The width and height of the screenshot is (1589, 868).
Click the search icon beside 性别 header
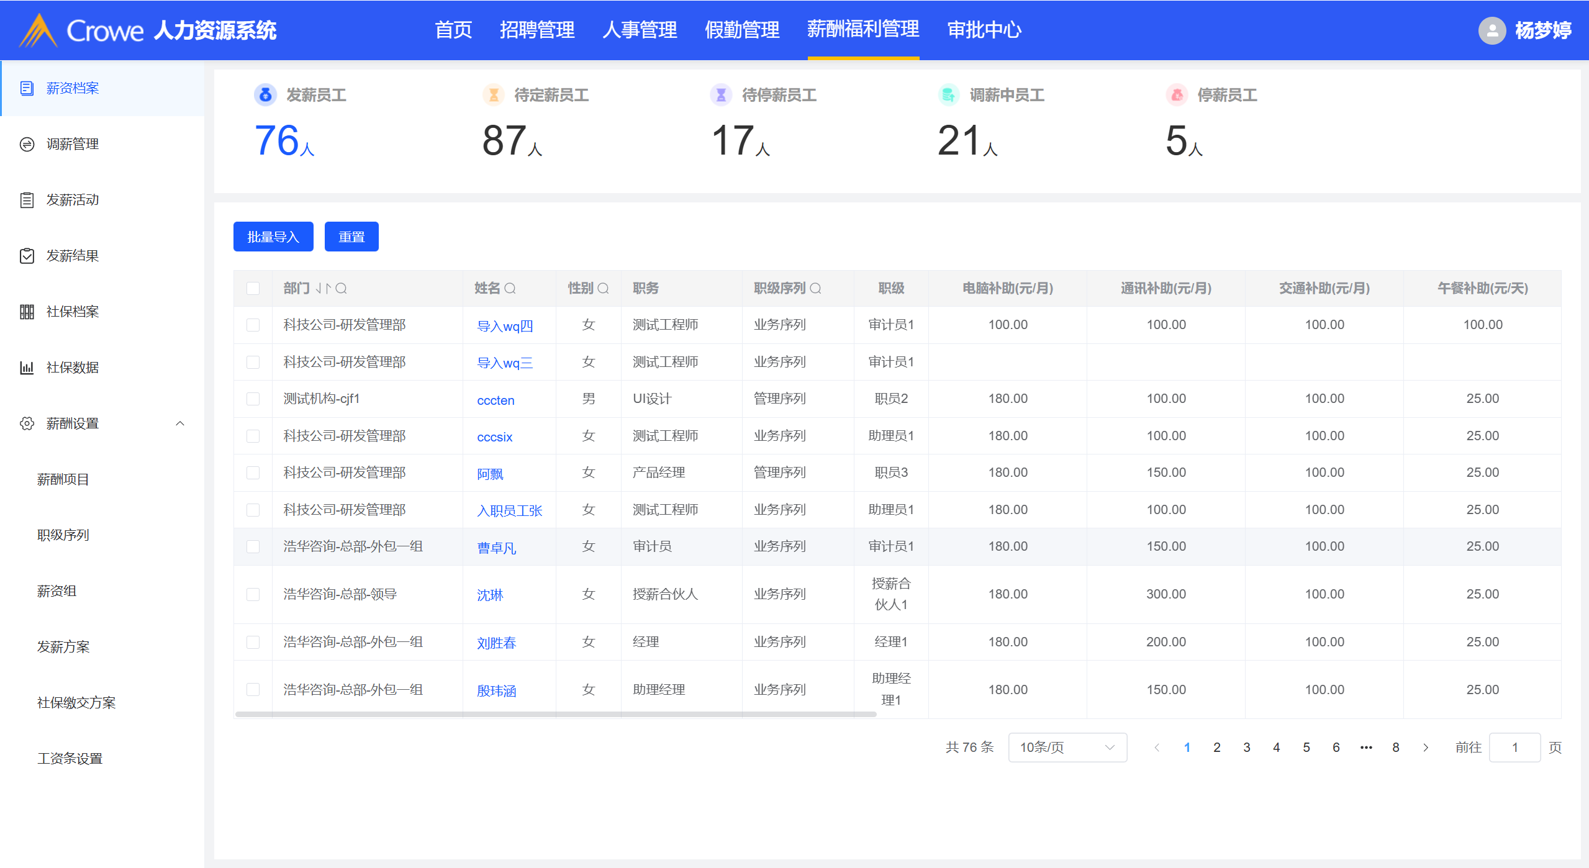(603, 288)
